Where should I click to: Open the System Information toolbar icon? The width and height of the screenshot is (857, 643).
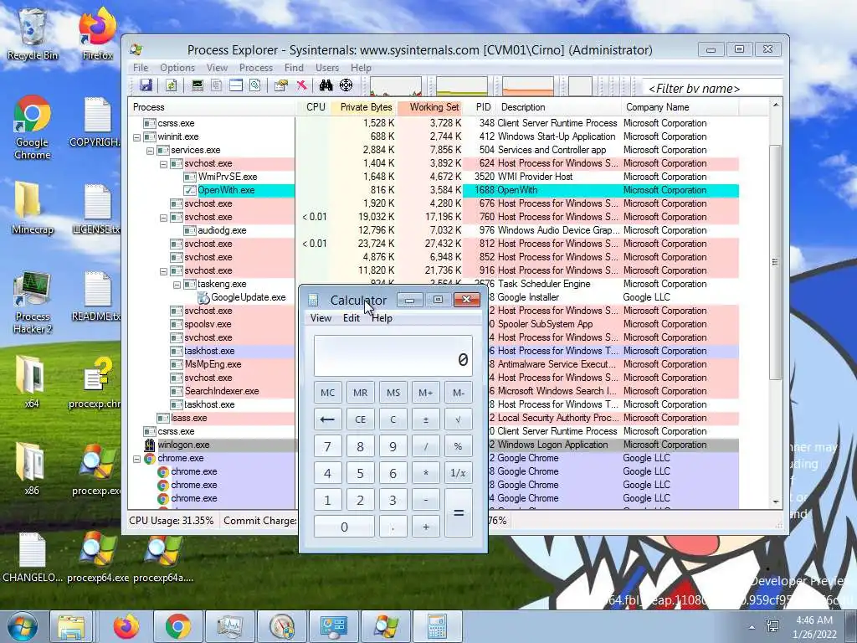pos(198,85)
